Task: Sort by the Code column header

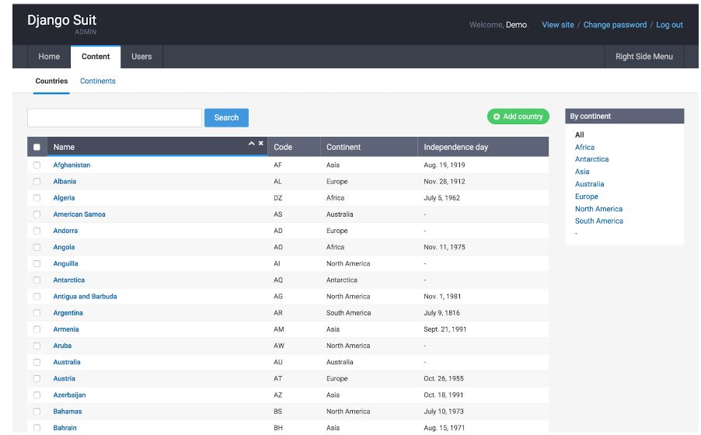Action: click(283, 147)
